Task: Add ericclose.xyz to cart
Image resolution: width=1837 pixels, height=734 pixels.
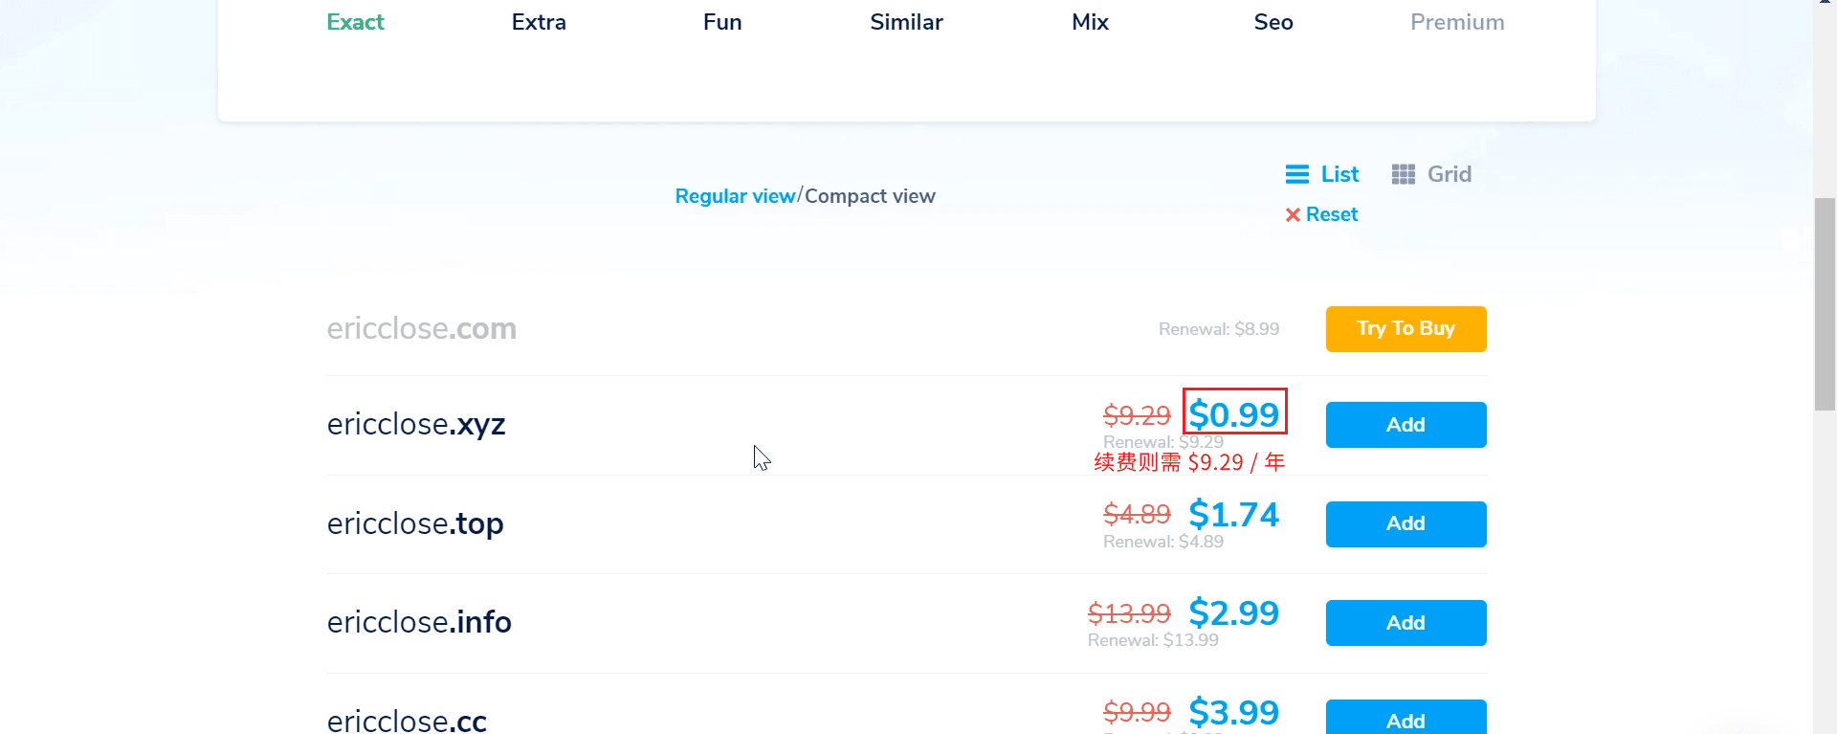Action: coord(1405,425)
